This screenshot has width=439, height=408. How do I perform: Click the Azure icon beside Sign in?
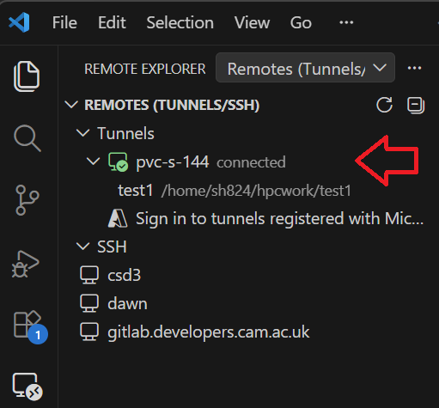pos(118,218)
